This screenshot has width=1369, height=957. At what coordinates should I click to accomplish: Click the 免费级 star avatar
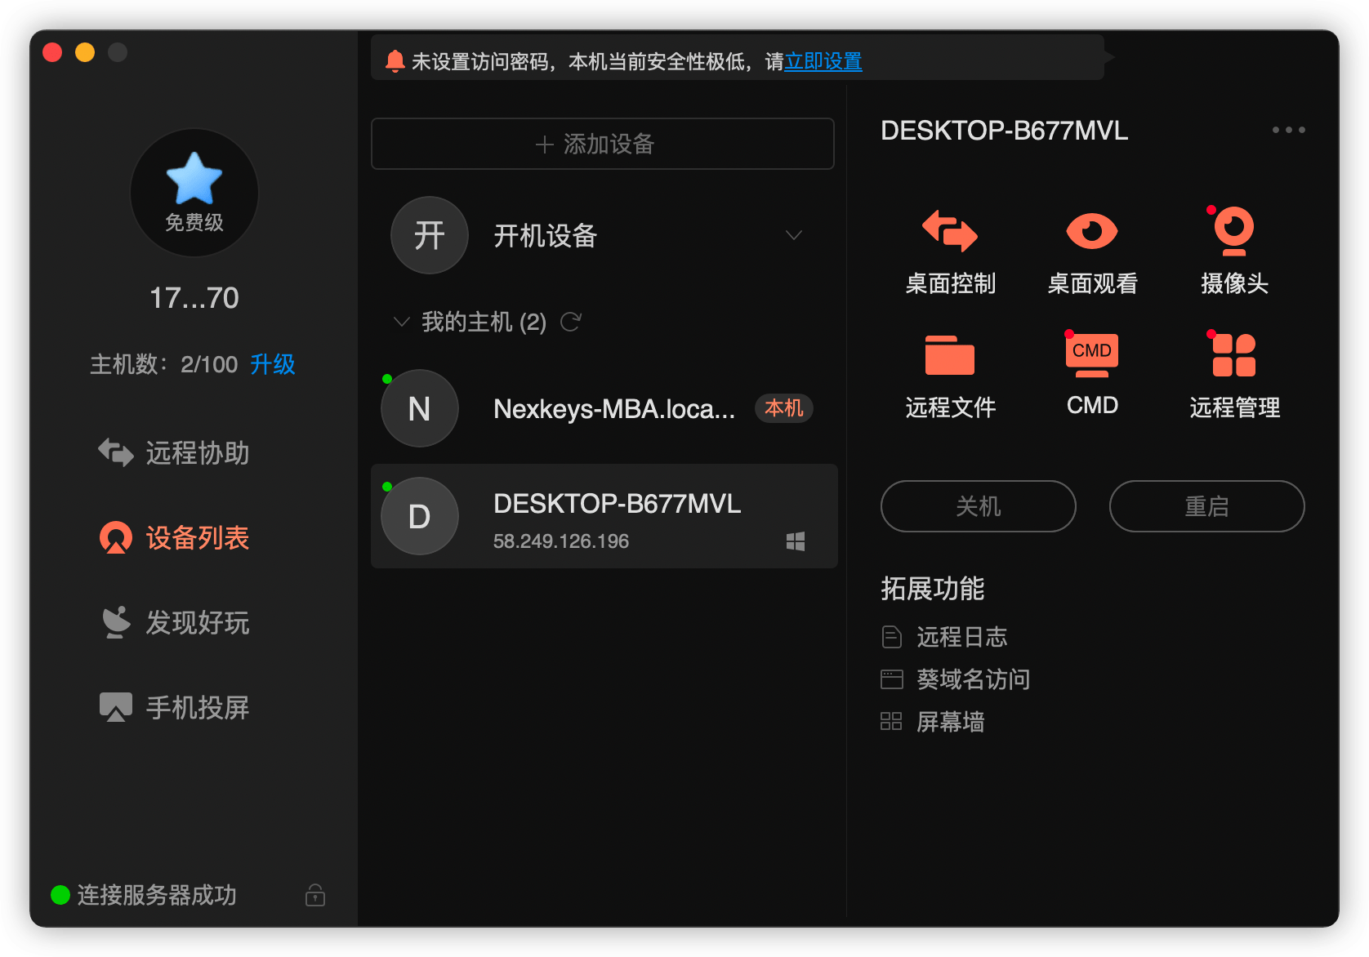[194, 193]
